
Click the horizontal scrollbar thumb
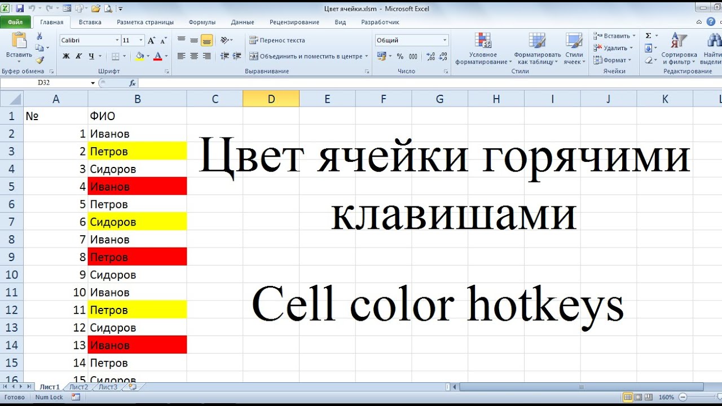coord(582,387)
